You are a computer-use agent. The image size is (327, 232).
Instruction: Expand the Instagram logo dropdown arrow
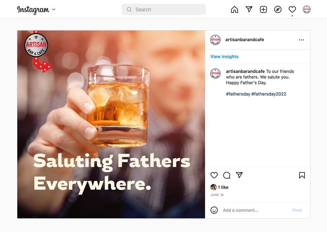(x=54, y=10)
